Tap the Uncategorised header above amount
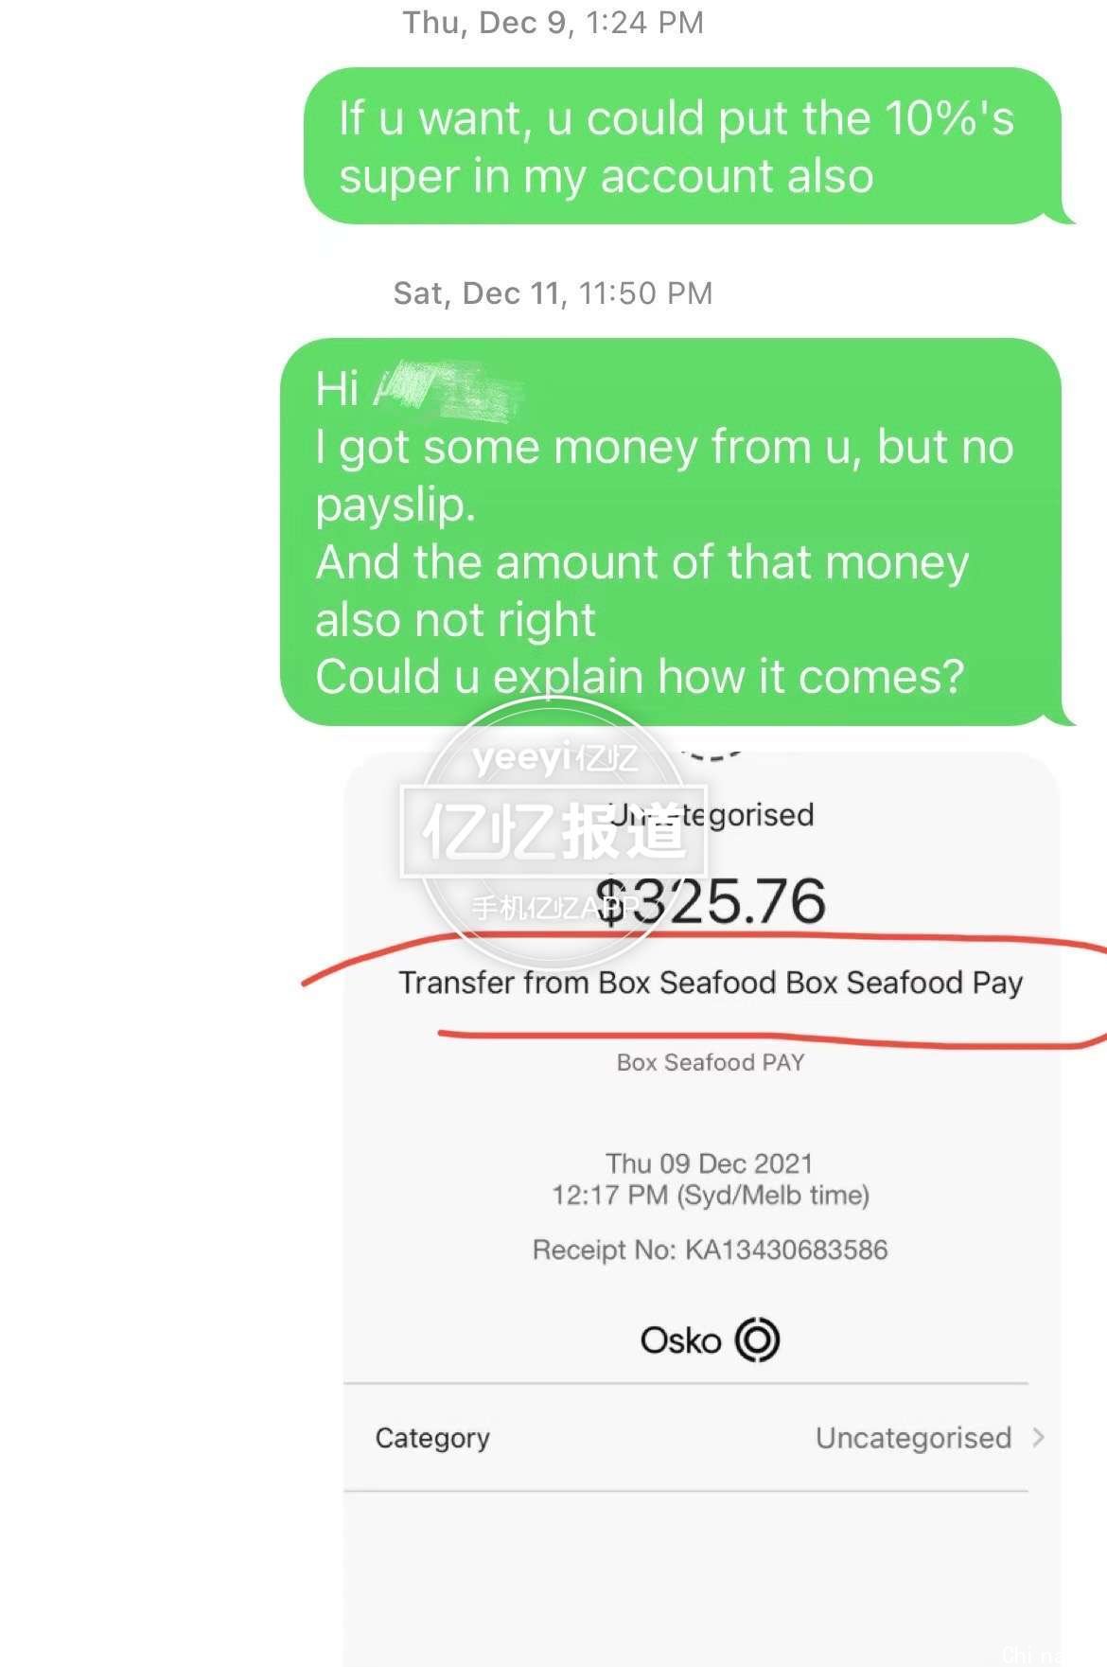The image size is (1107, 1667). pos(711,814)
